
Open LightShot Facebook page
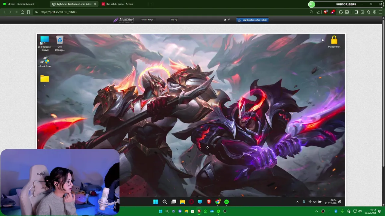229,20
